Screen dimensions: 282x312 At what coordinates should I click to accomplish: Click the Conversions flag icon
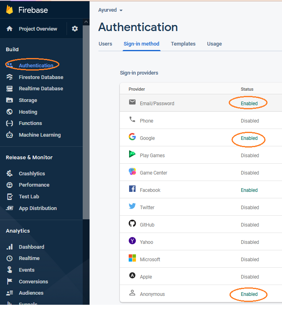[9, 281]
